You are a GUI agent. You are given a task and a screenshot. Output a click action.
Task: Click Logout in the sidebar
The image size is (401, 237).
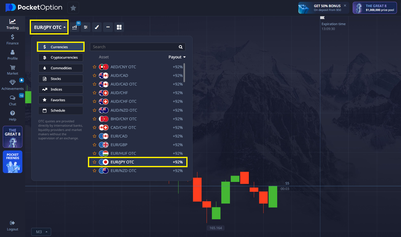[12, 226]
